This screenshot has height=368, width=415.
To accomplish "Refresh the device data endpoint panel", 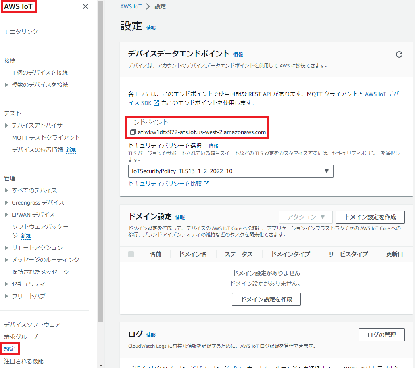I will click(399, 54).
